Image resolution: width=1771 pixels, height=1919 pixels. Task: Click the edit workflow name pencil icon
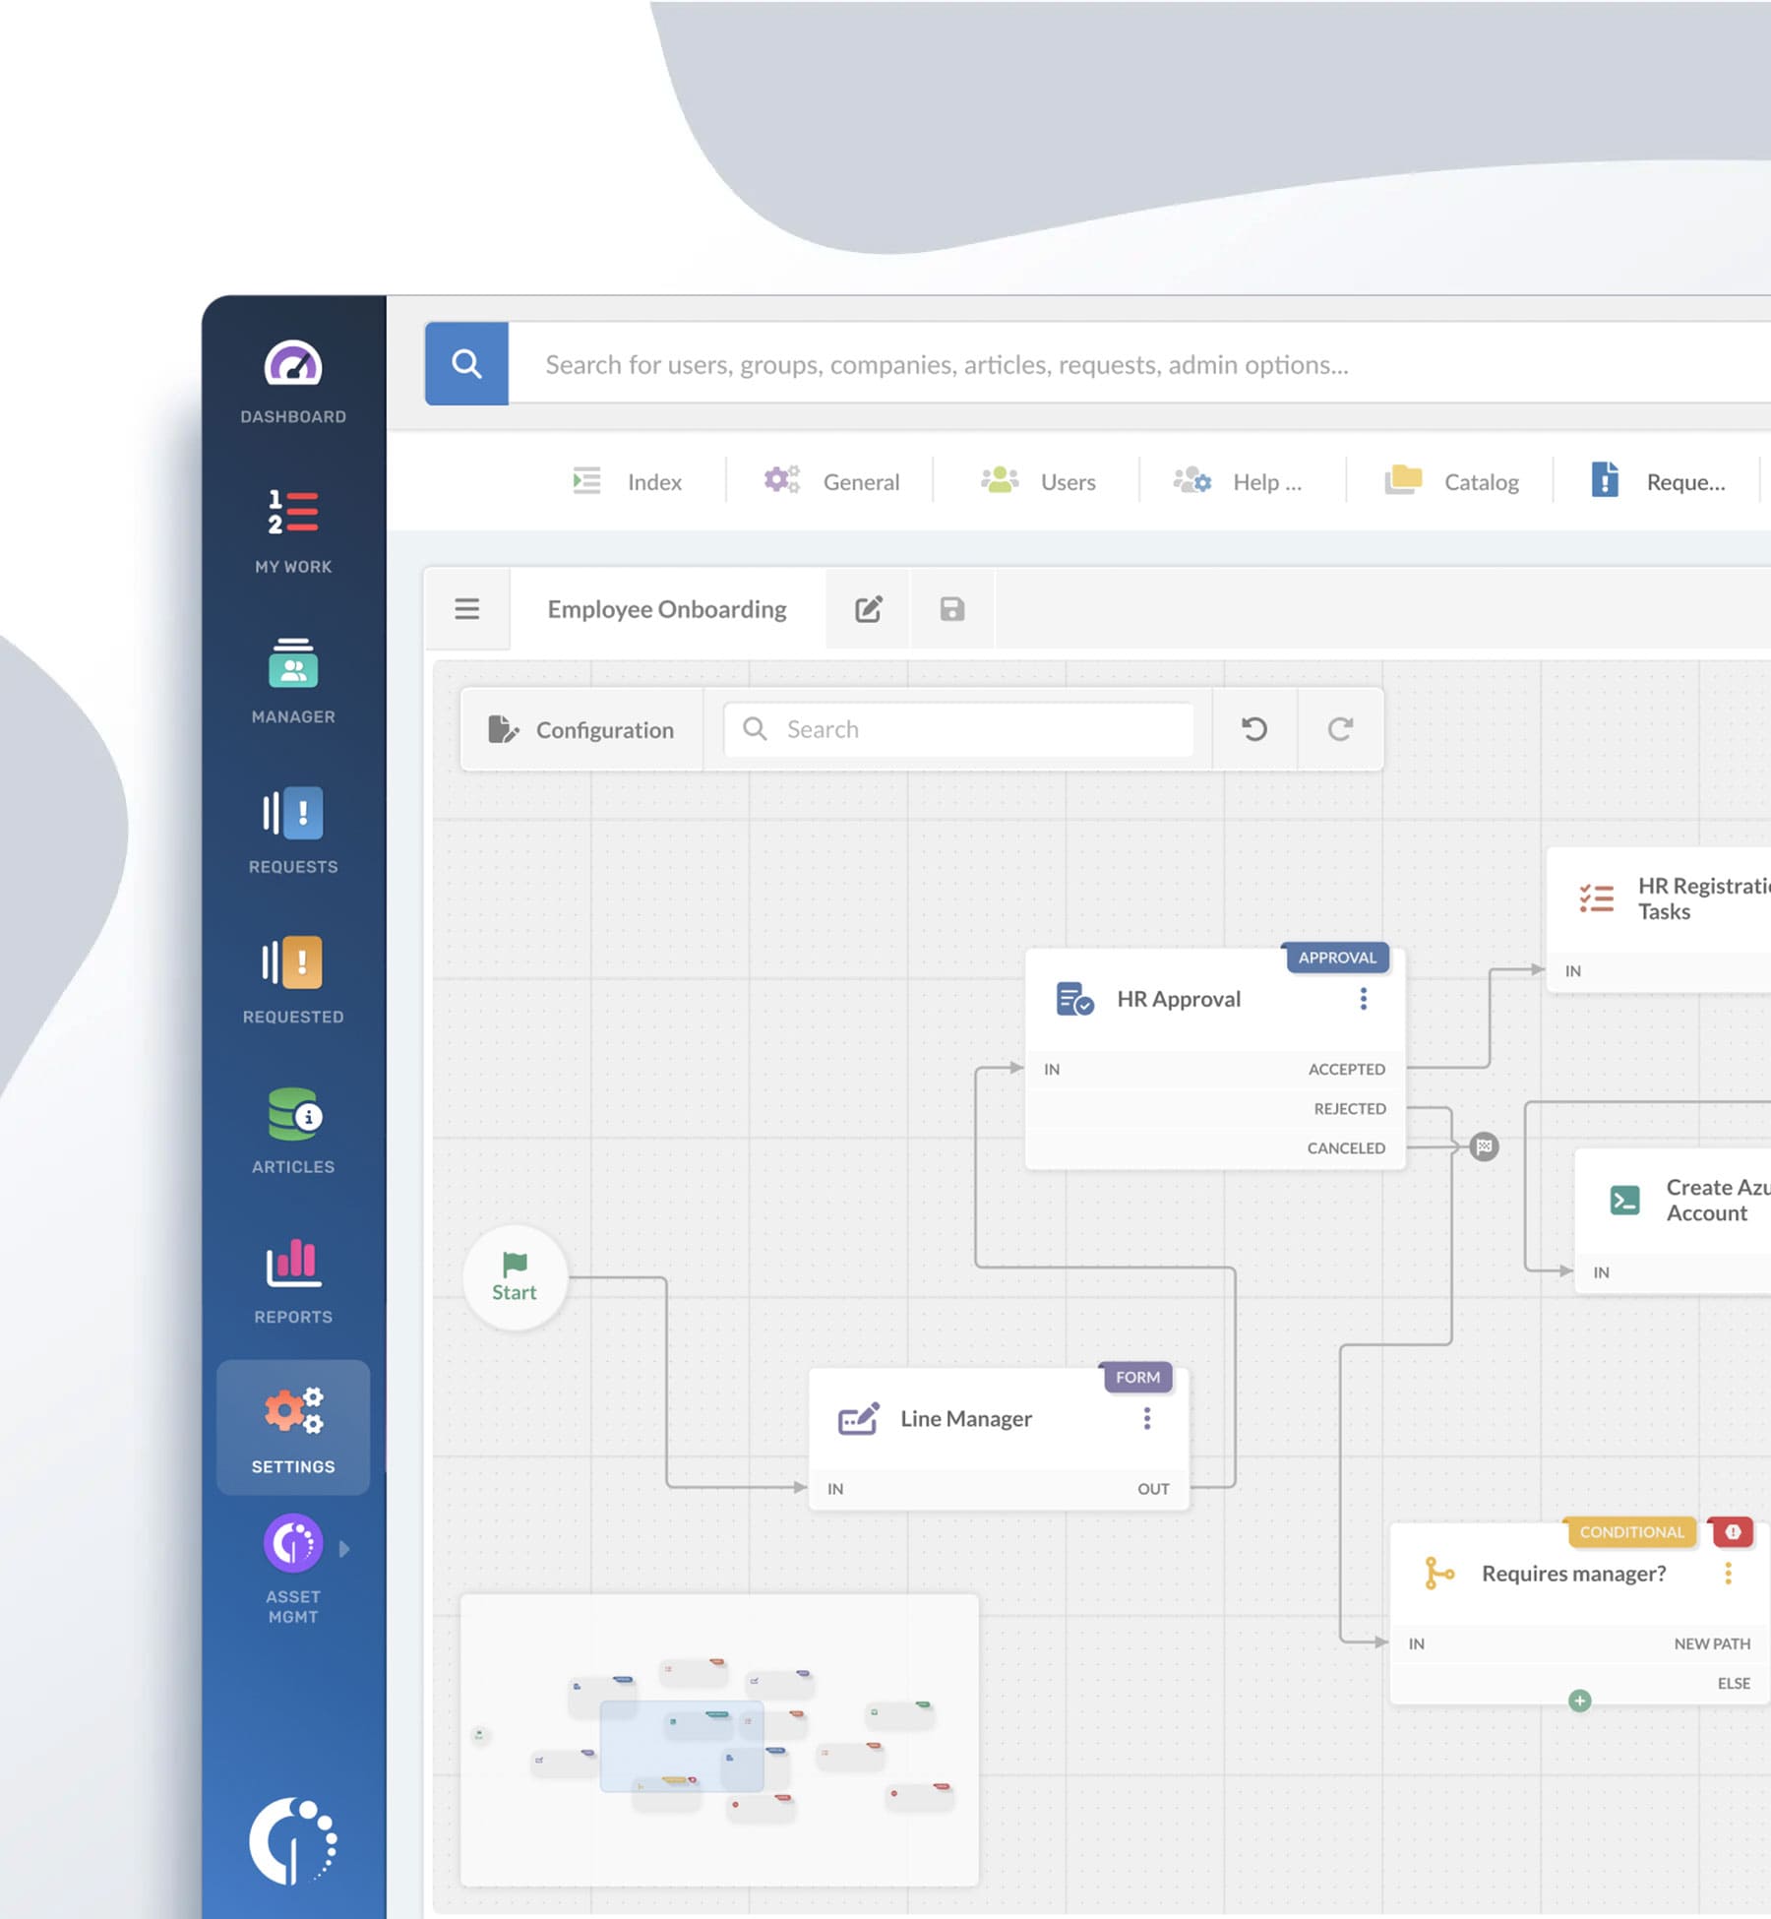click(868, 609)
